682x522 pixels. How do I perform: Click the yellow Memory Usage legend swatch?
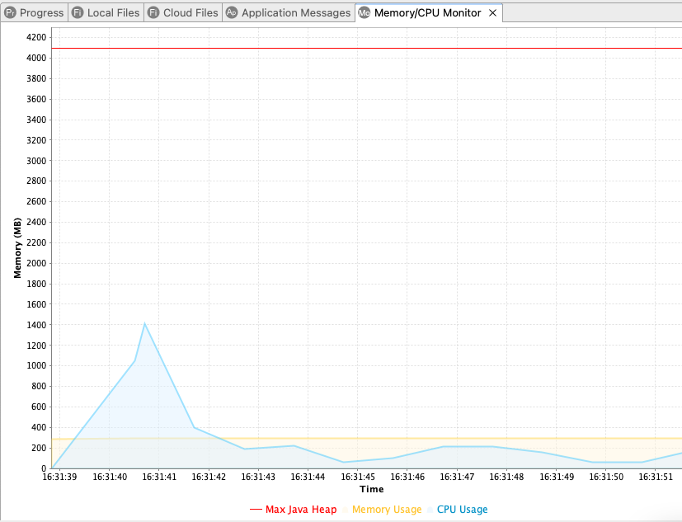tap(346, 510)
